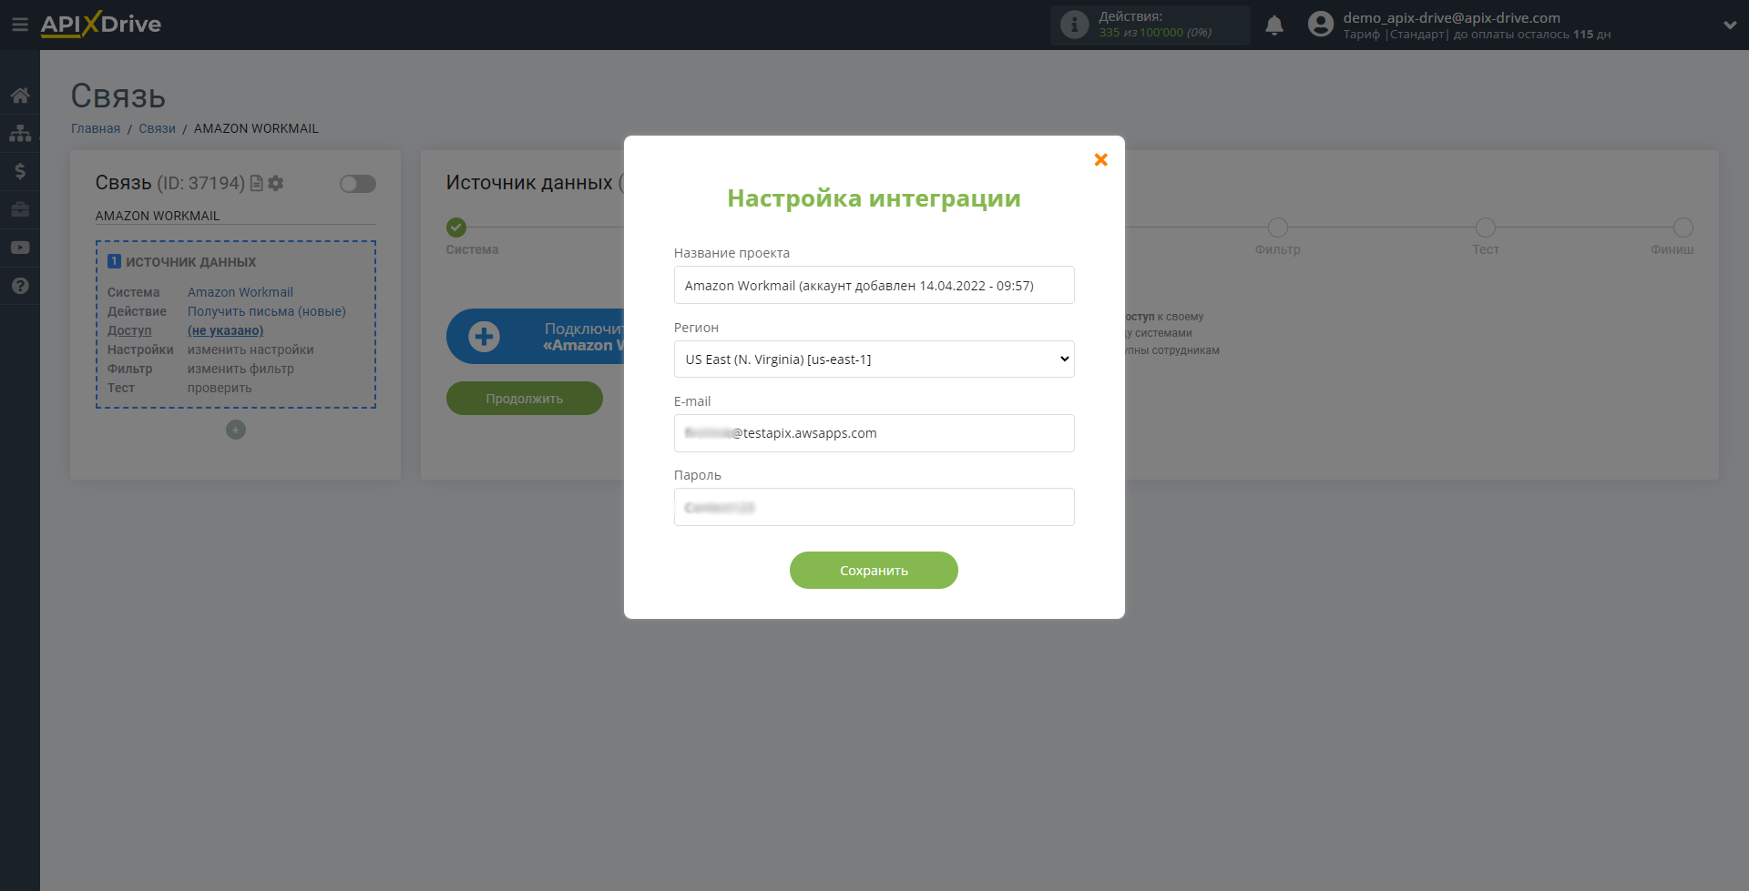Click the E-mail input field
Viewport: 1749px width, 891px height.
click(874, 433)
